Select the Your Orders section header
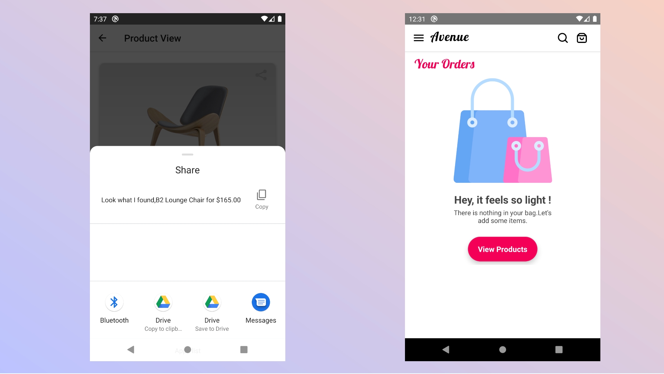This screenshot has height=374, width=664. (445, 64)
